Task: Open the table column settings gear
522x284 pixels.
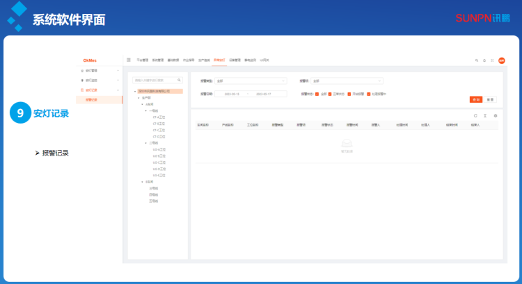Action: click(x=495, y=115)
